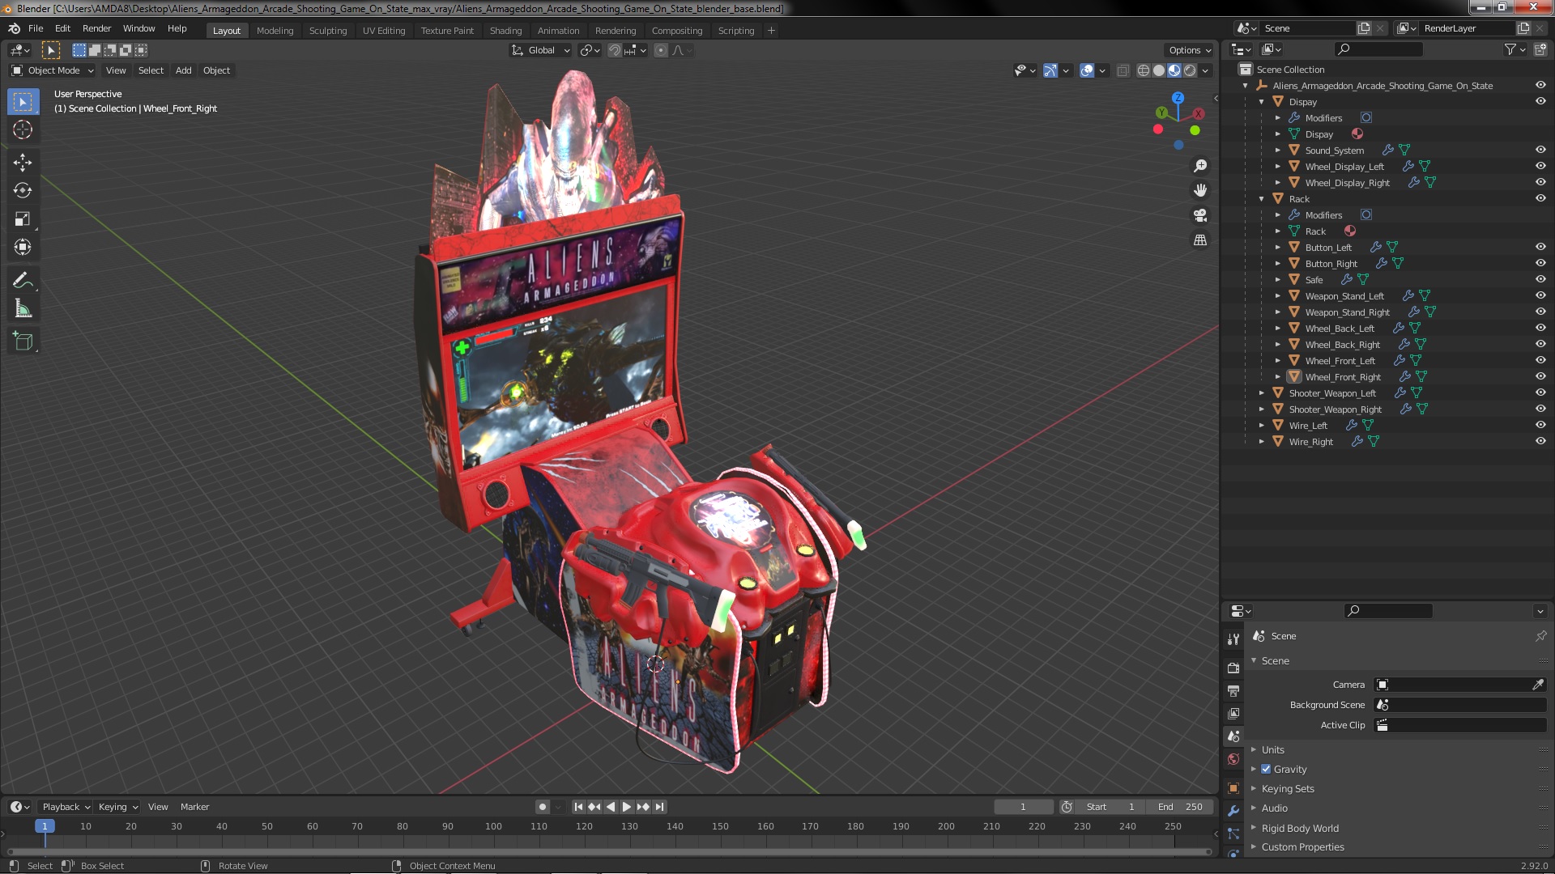Open the Object Mode dropdown
Viewport: 1555px width, 874px height.
[x=53, y=70]
